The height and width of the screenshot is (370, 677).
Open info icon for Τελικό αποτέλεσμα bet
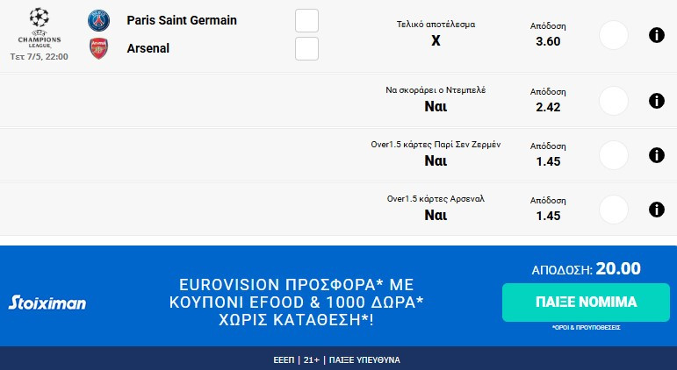pos(655,35)
